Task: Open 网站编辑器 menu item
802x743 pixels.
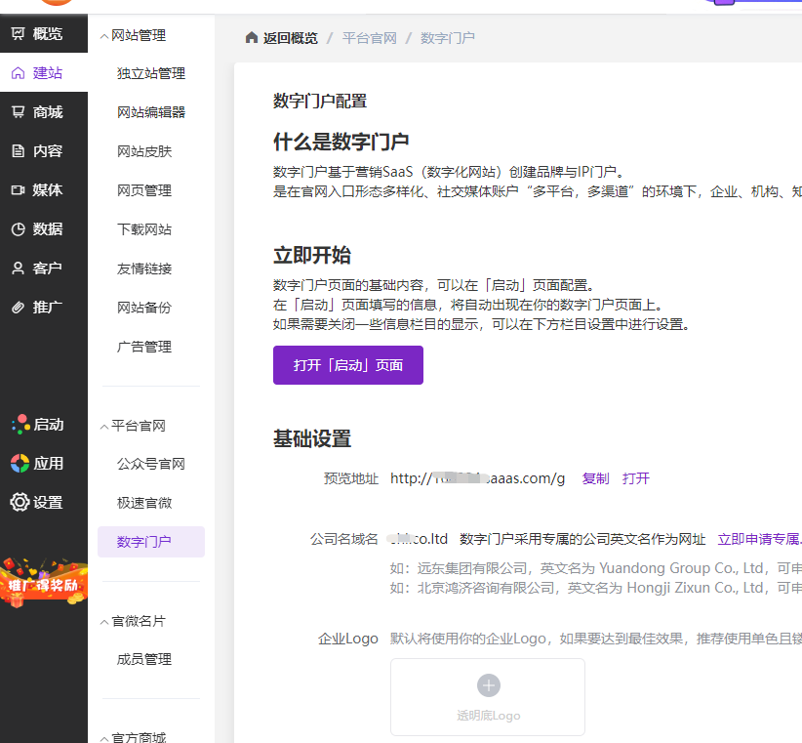Action: 150,112
